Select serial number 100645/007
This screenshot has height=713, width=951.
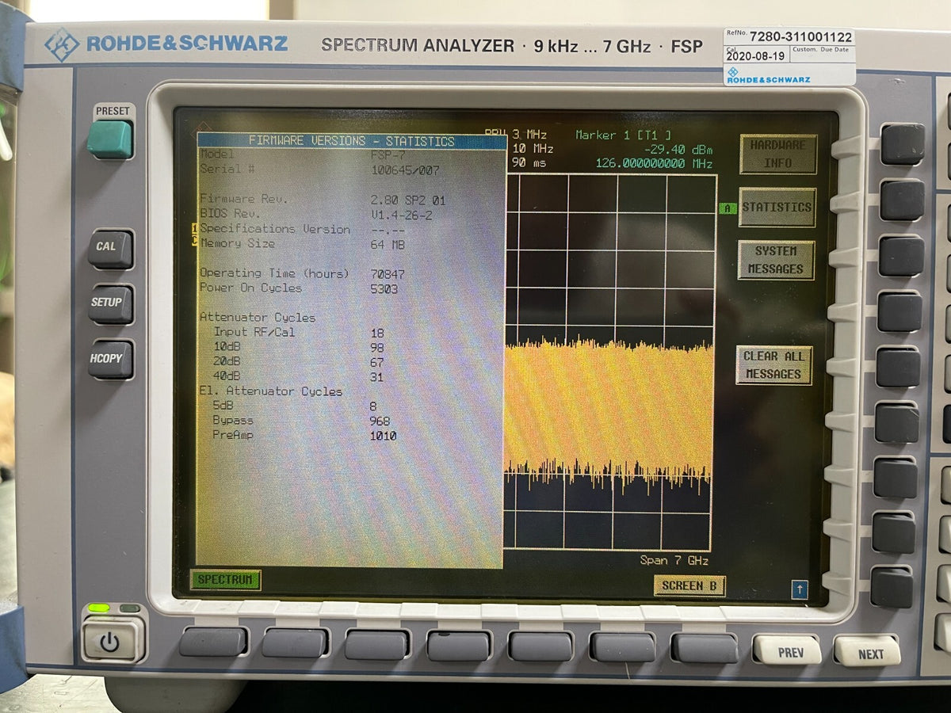[x=405, y=170]
